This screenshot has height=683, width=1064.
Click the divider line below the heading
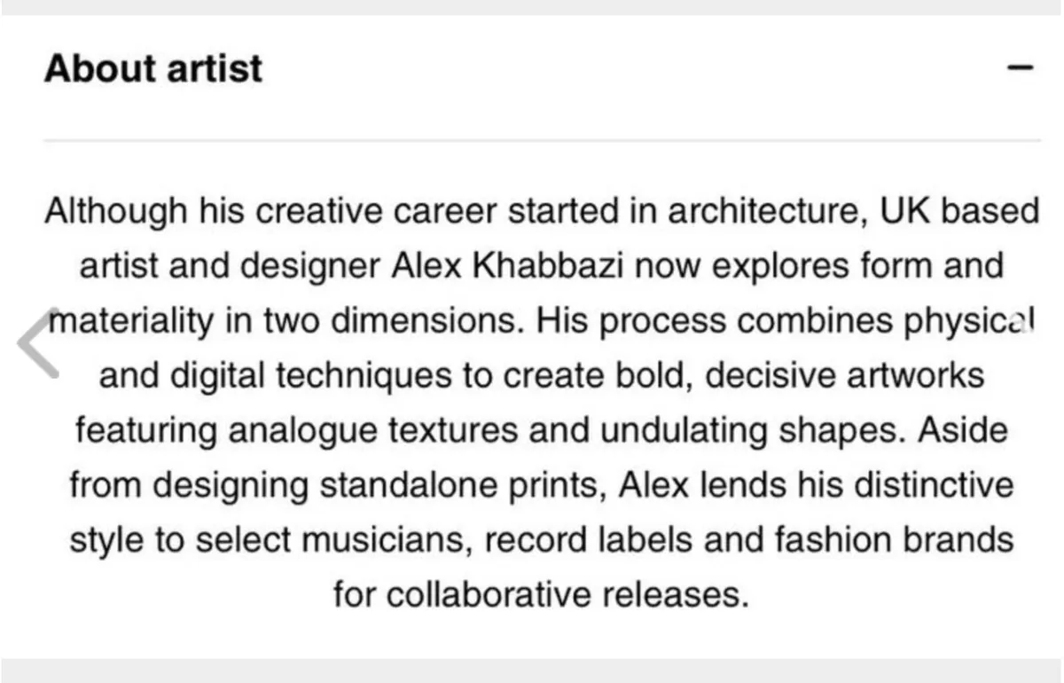click(541, 140)
